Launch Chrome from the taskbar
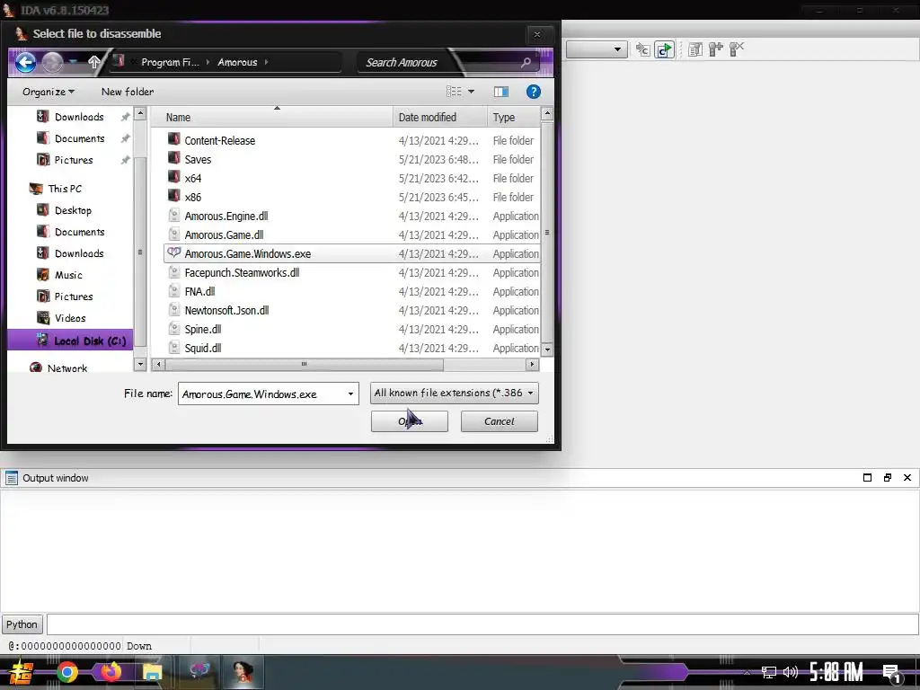 [66, 672]
